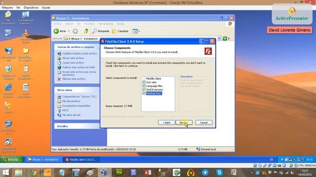Screen dimensions: 316x177
Task: Open the Views dropdown in Explorer toolbar
Action: (x=136, y=31)
